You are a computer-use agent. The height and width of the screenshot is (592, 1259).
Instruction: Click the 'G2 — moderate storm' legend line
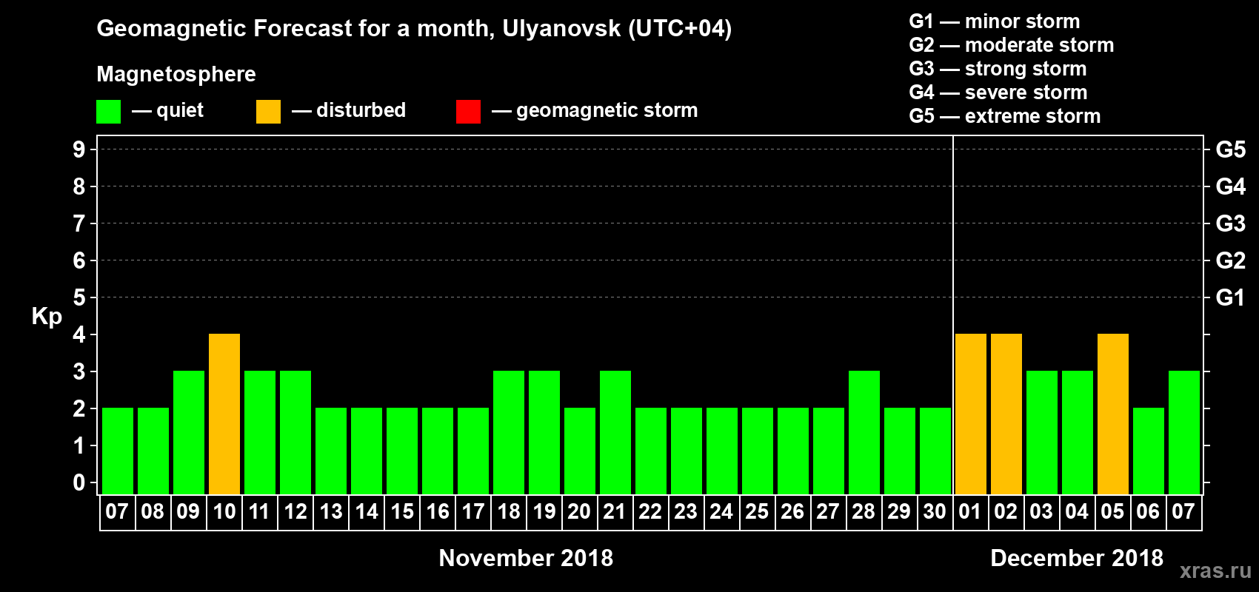[1012, 45]
